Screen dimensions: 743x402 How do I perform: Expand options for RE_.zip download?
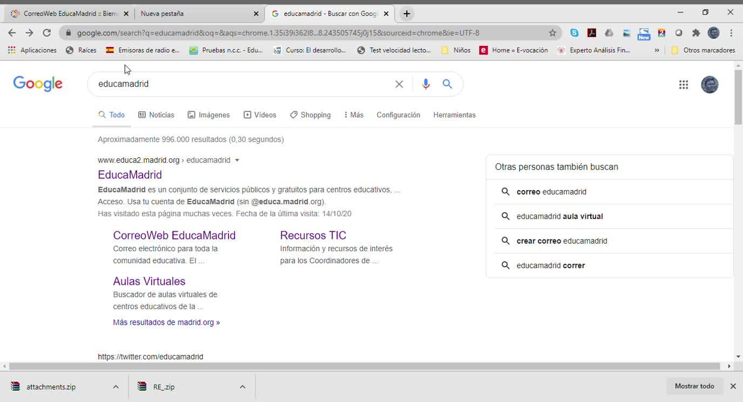[x=242, y=387]
